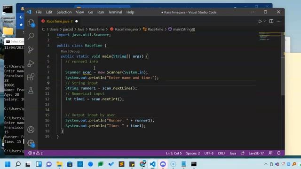The width and height of the screenshot is (301, 169).
Task: Open the Run menu
Action: click(x=101, y=12)
